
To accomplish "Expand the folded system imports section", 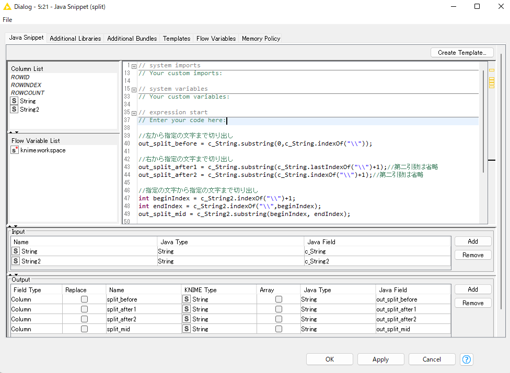I will click(x=134, y=66).
